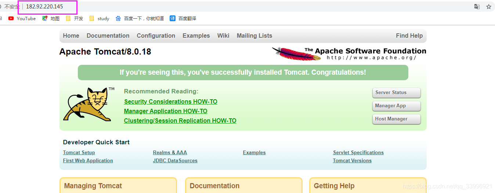Click the Manager App button

(x=397, y=106)
